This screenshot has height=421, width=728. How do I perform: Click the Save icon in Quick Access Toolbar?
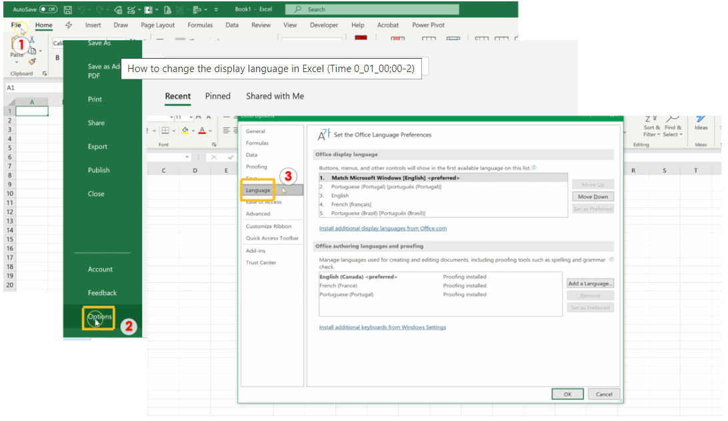point(69,9)
